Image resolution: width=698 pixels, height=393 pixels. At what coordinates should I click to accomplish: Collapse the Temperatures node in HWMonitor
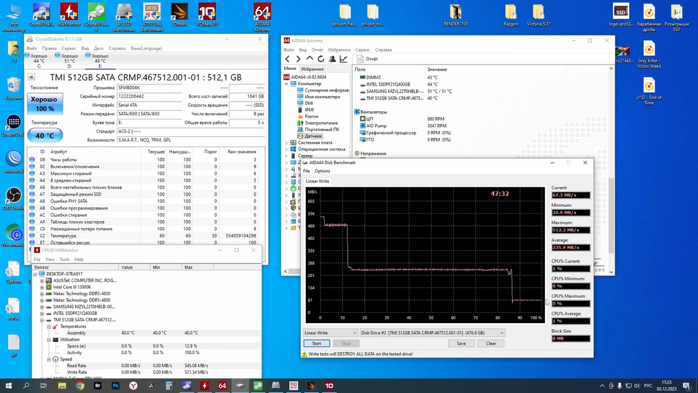(48, 327)
